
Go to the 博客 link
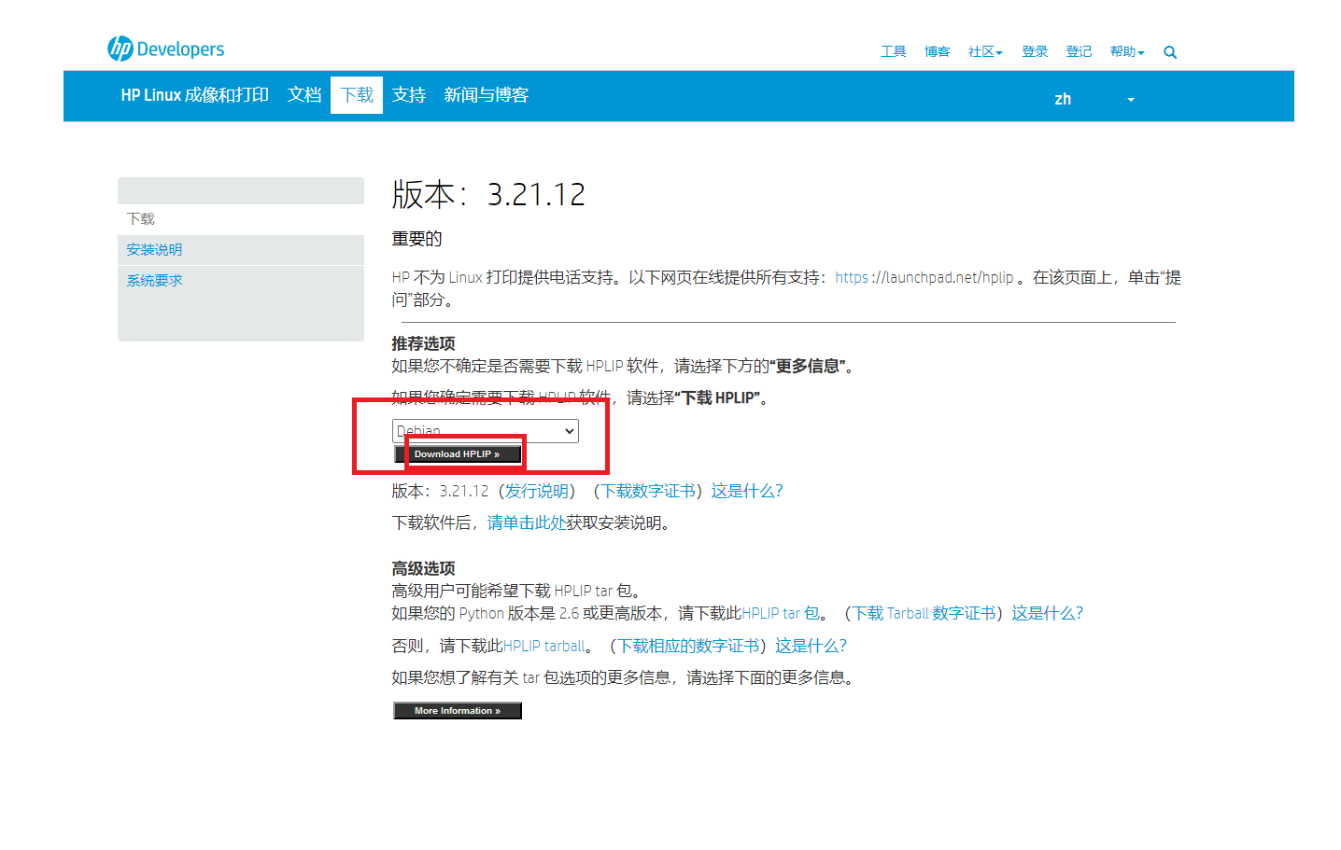[x=937, y=51]
